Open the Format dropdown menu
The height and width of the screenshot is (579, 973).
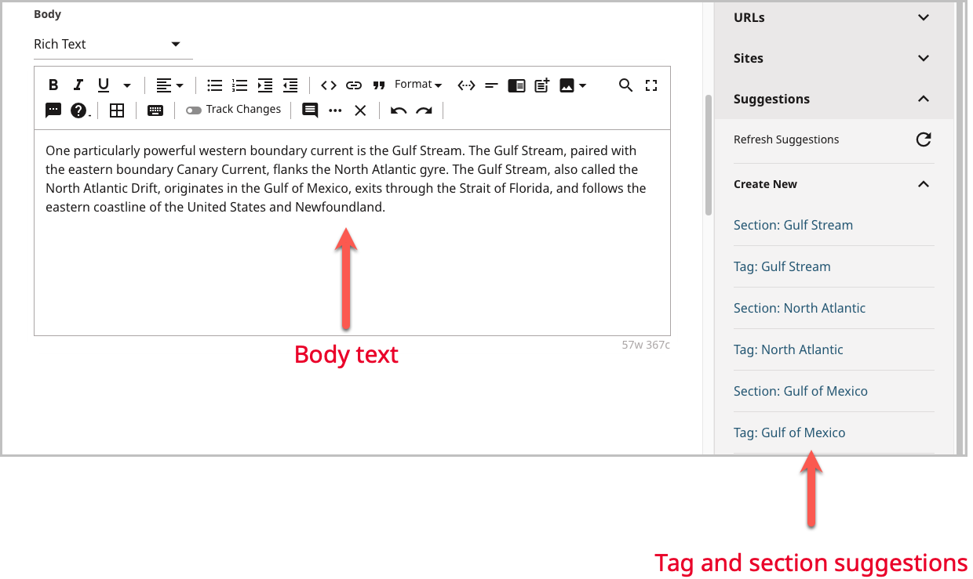(x=418, y=85)
